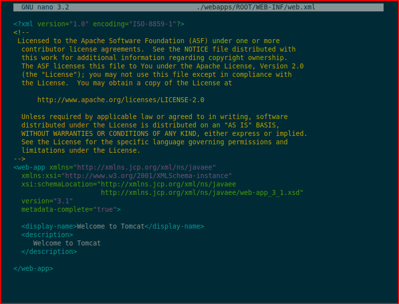Viewport: 399px width, 304px height.
Task: Click the indented 'Welcome to Tomcat' description text
Action: 67,243
